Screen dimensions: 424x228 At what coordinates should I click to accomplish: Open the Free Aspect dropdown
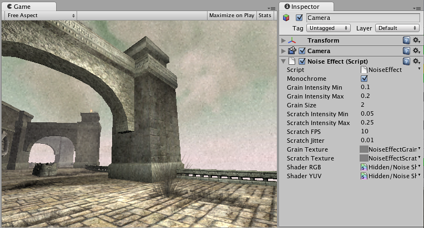point(41,15)
